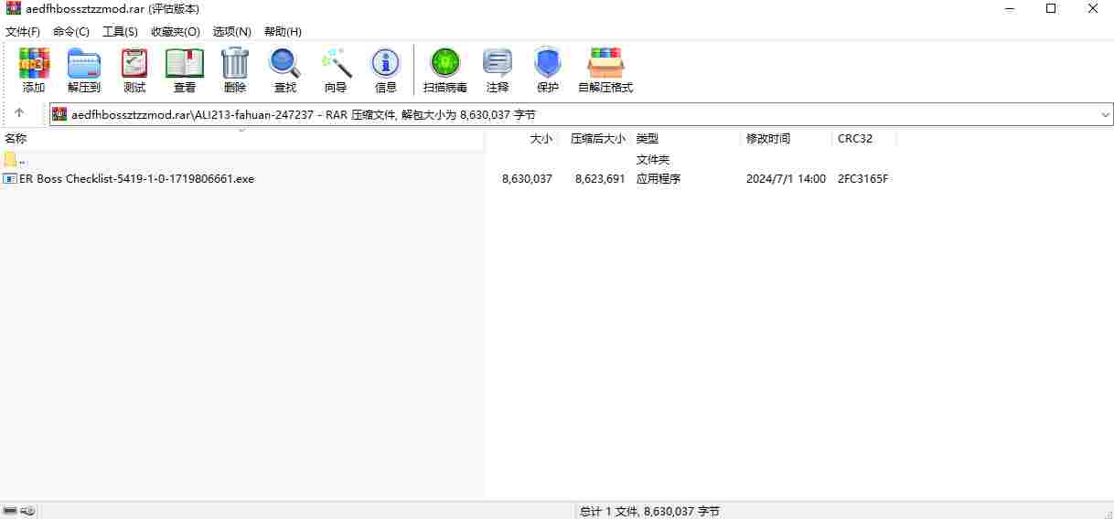Show archive Info (信息) icon
1114x519 pixels.
coord(386,70)
